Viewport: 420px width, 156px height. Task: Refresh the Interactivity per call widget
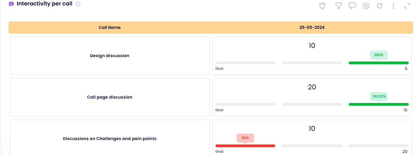point(379,6)
